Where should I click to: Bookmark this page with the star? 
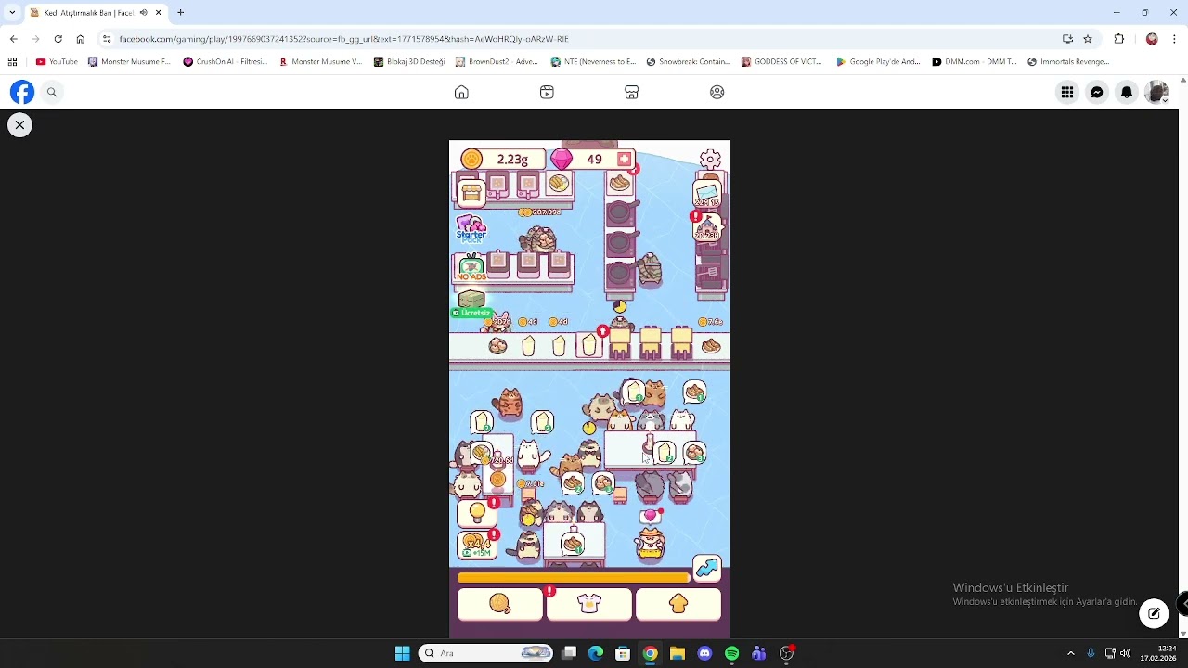(x=1088, y=39)
